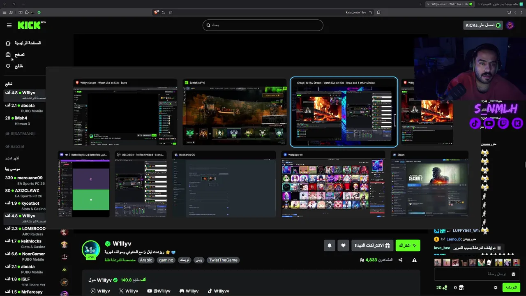Select the Steam window thumbnail
Image resolution: width=526 pixels, height=296 pixels.
[x=429, y=184]
